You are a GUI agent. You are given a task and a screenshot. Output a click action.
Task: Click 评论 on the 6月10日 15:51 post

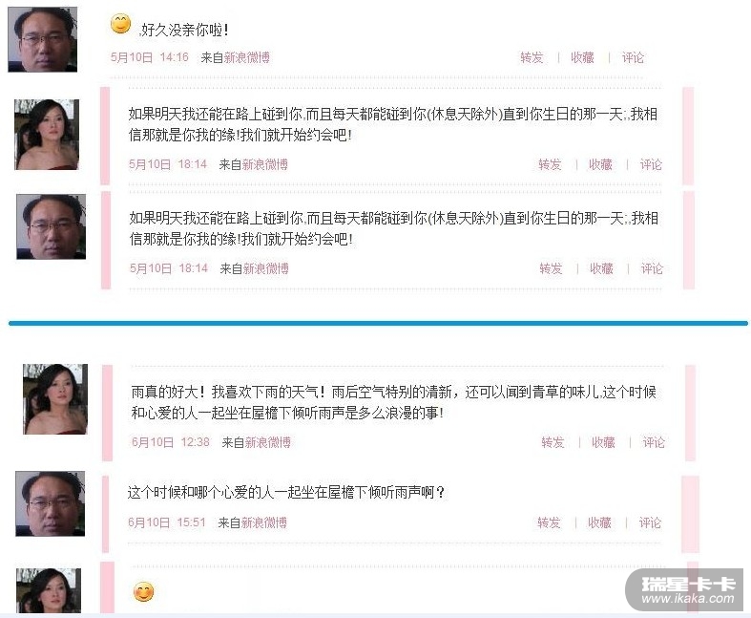tap(650, 522)
